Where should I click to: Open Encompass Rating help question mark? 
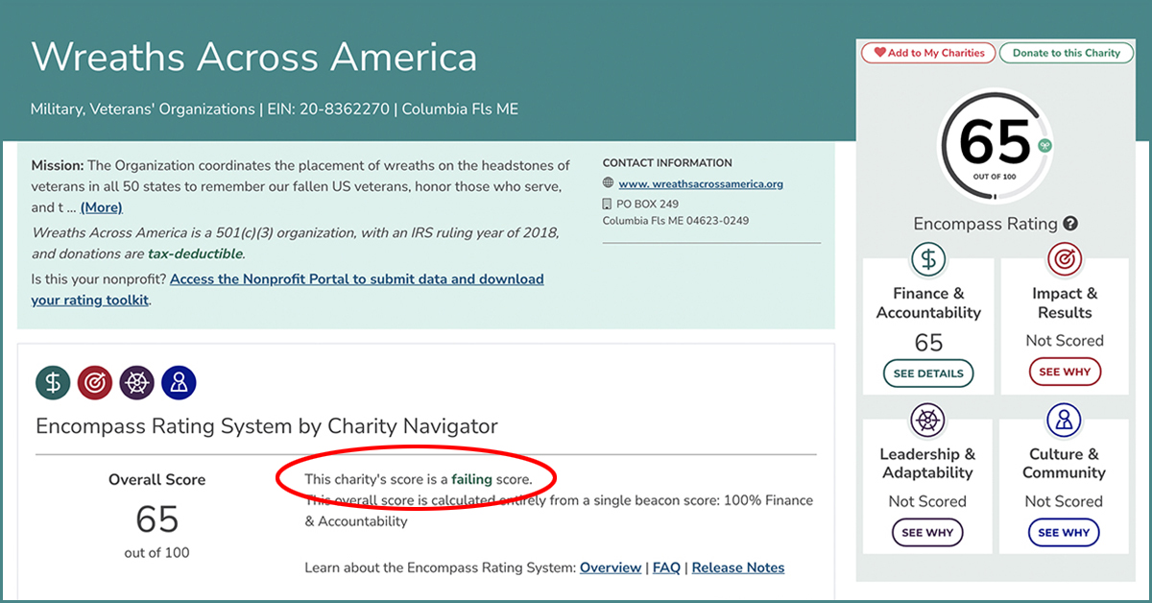[1070, 224]
